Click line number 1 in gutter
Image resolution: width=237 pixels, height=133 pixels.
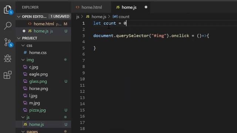pyautogui.click(x=83, y=23)
